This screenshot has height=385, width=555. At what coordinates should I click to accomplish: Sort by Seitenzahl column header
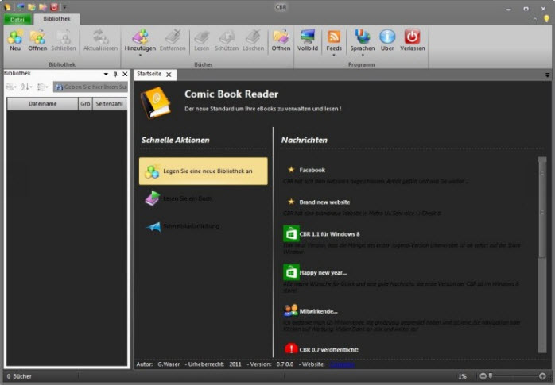(109, 104)
